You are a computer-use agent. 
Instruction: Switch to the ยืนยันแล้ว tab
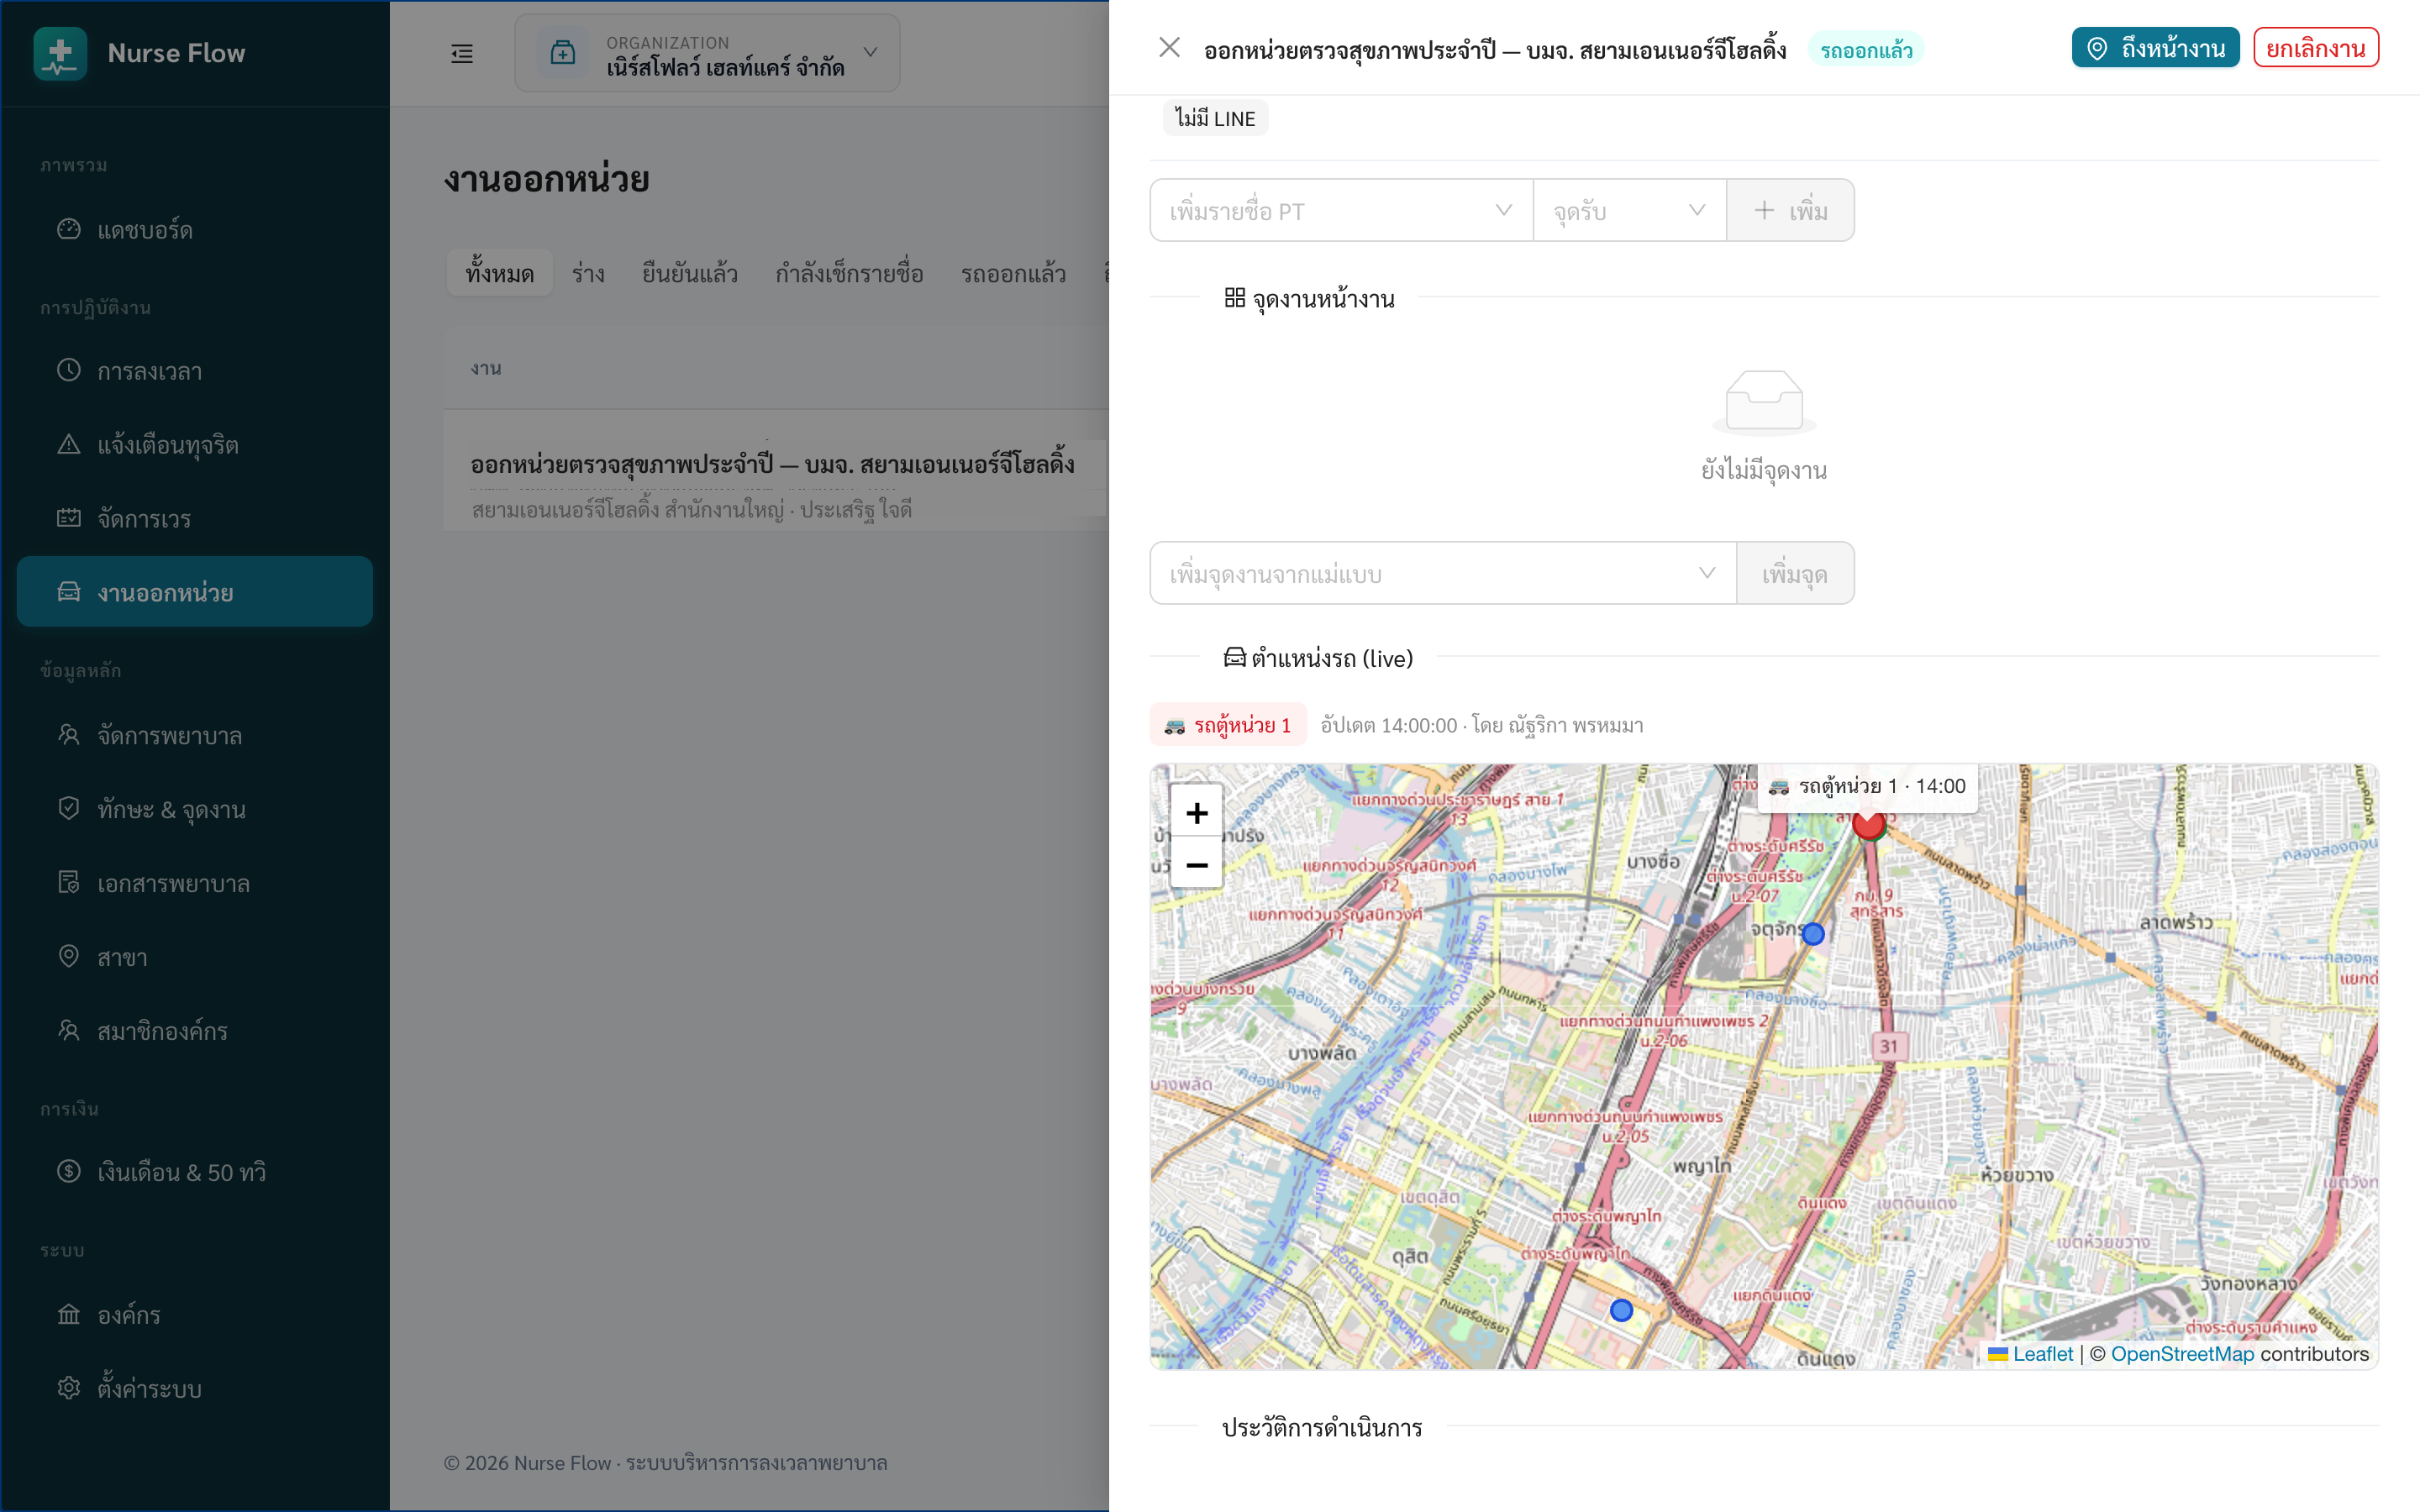(x=690, y=273)
